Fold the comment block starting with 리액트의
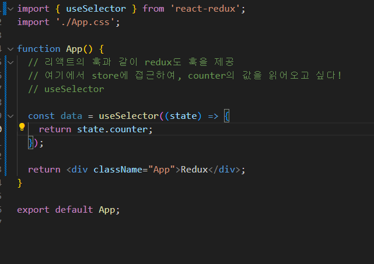The height and width of the screenshot is (264, 374). tap(11, 63)
